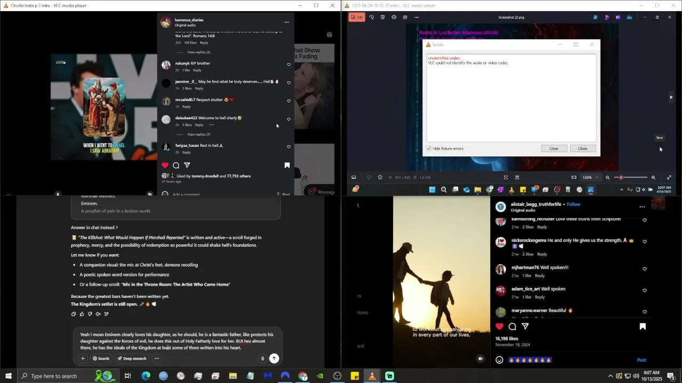Like mr.zahid0.7 Respect shutter comment
Image resolution: width=682 pixels, height=383 pixels.
click(x=289, y=101)
